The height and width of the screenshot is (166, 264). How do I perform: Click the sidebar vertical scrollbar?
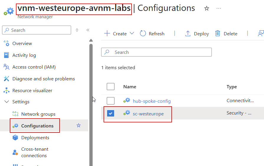point(91,103)
